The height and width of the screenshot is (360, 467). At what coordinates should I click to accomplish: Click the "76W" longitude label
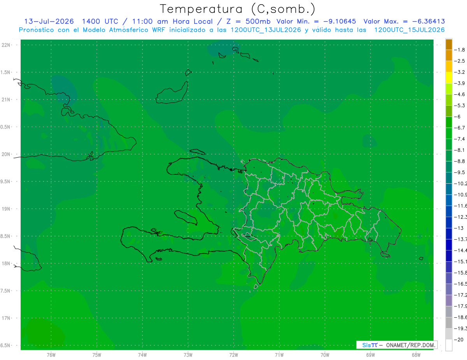coord(51,355)
